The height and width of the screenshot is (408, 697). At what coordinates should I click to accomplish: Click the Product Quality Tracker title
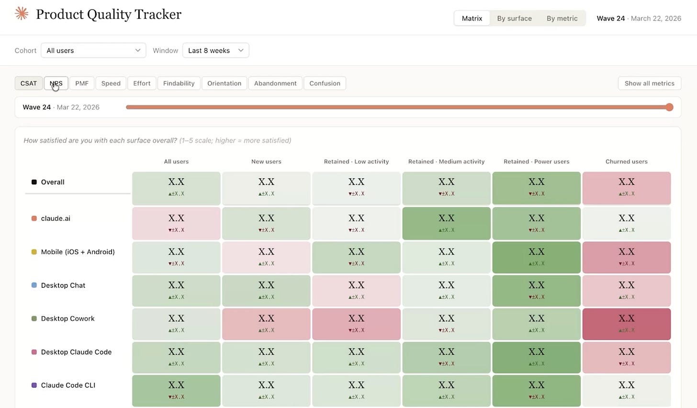pyautogui.click(x=109, y=14)
